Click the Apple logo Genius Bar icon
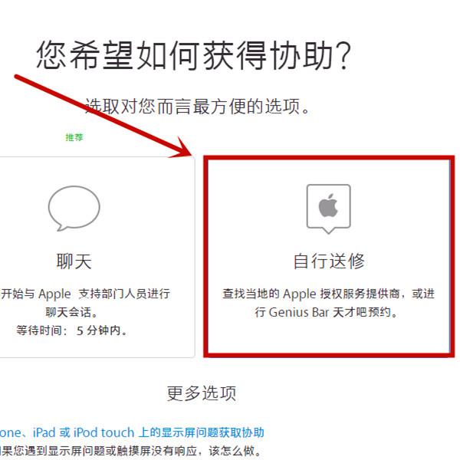This screenshot has height=460, width=460. coord(329,209)
